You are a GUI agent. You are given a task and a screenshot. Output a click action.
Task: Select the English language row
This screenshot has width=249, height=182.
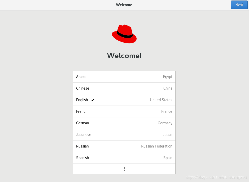click(124, 100)
